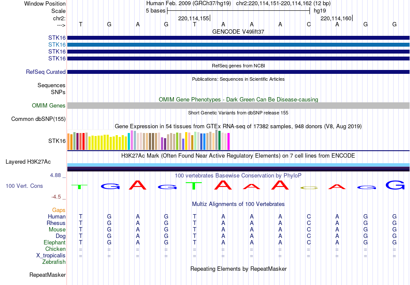Click the Human species label
This screenshot has width=410, height=285.
click(57, 216)
